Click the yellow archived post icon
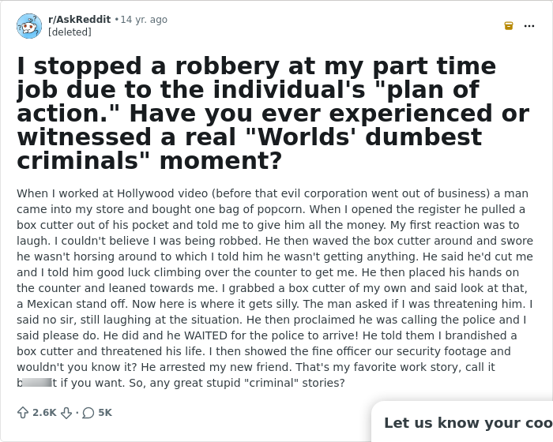553x442 pixels. pos(509,26)
